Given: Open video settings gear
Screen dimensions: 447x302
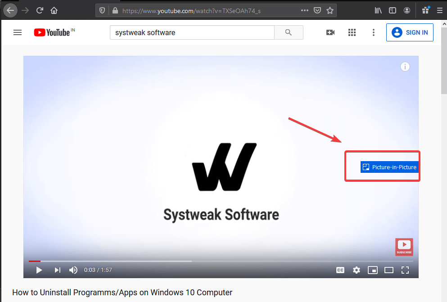Looking at the screenshot, I should [x=357, y=270].
